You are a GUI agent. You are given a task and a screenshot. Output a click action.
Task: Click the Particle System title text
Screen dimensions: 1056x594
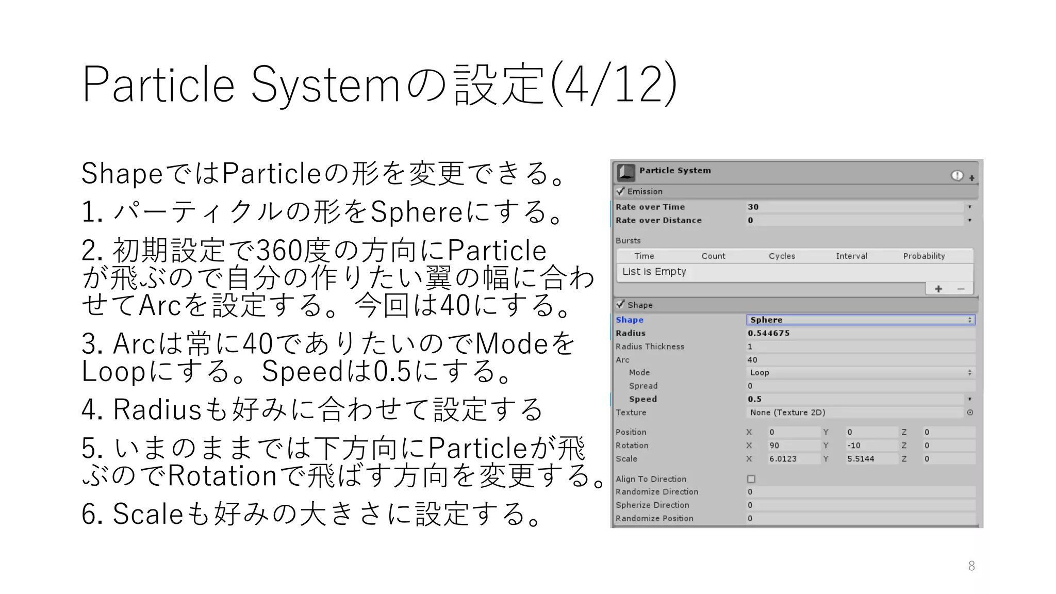tap(675, 171)
